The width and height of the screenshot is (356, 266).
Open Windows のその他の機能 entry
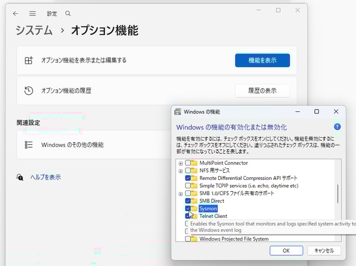click(x=93, y=145)
